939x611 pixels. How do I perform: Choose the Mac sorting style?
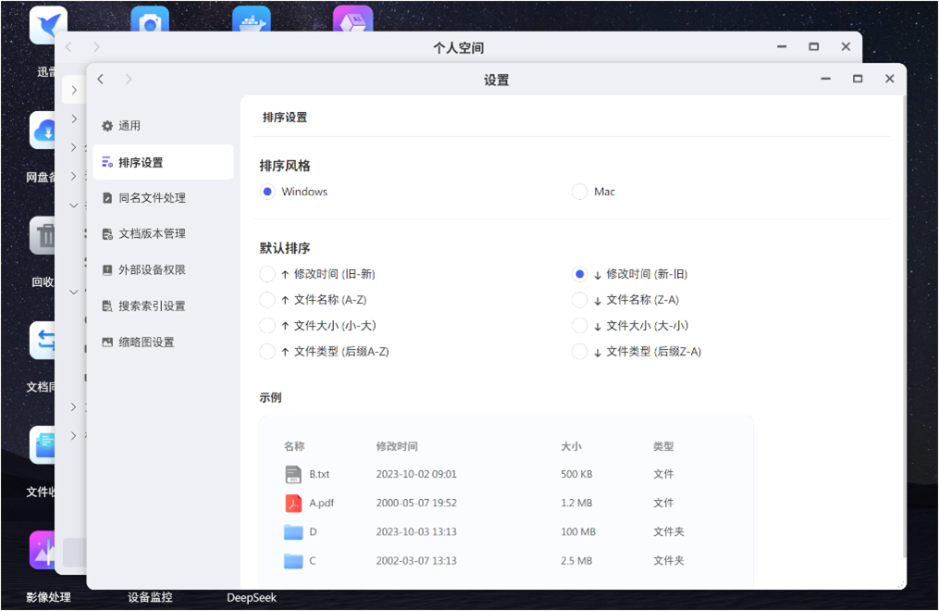(x=580, y=192)
